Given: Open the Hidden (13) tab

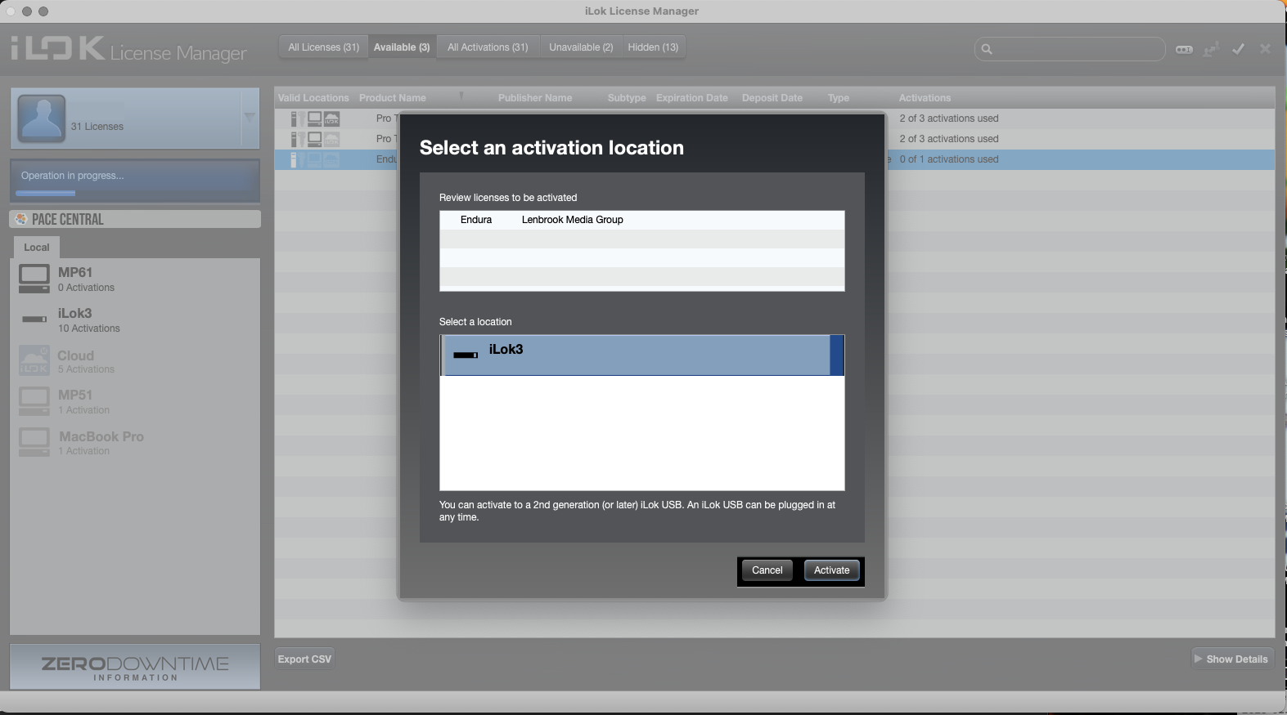Looking at the screenshot, I should [x=653, y=47].
